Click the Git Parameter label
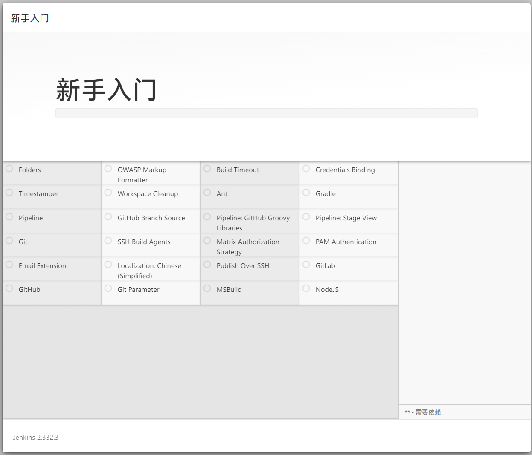 (138, 289)
